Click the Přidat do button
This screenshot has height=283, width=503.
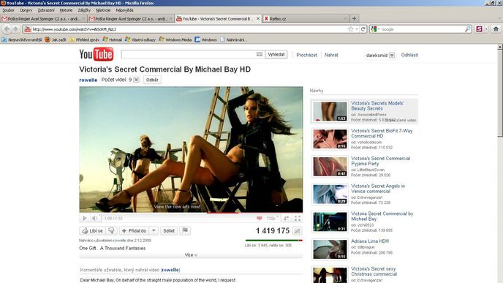pyautogui.click(x=135, y=230)
